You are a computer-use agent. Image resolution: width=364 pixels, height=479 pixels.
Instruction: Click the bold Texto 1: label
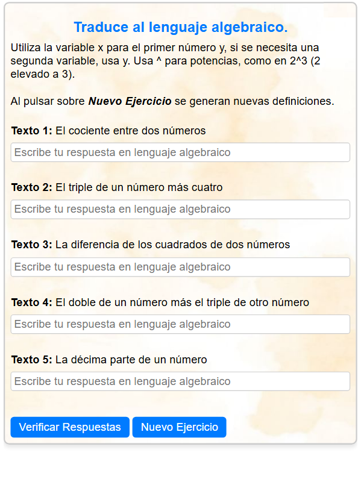click(32, 131)
